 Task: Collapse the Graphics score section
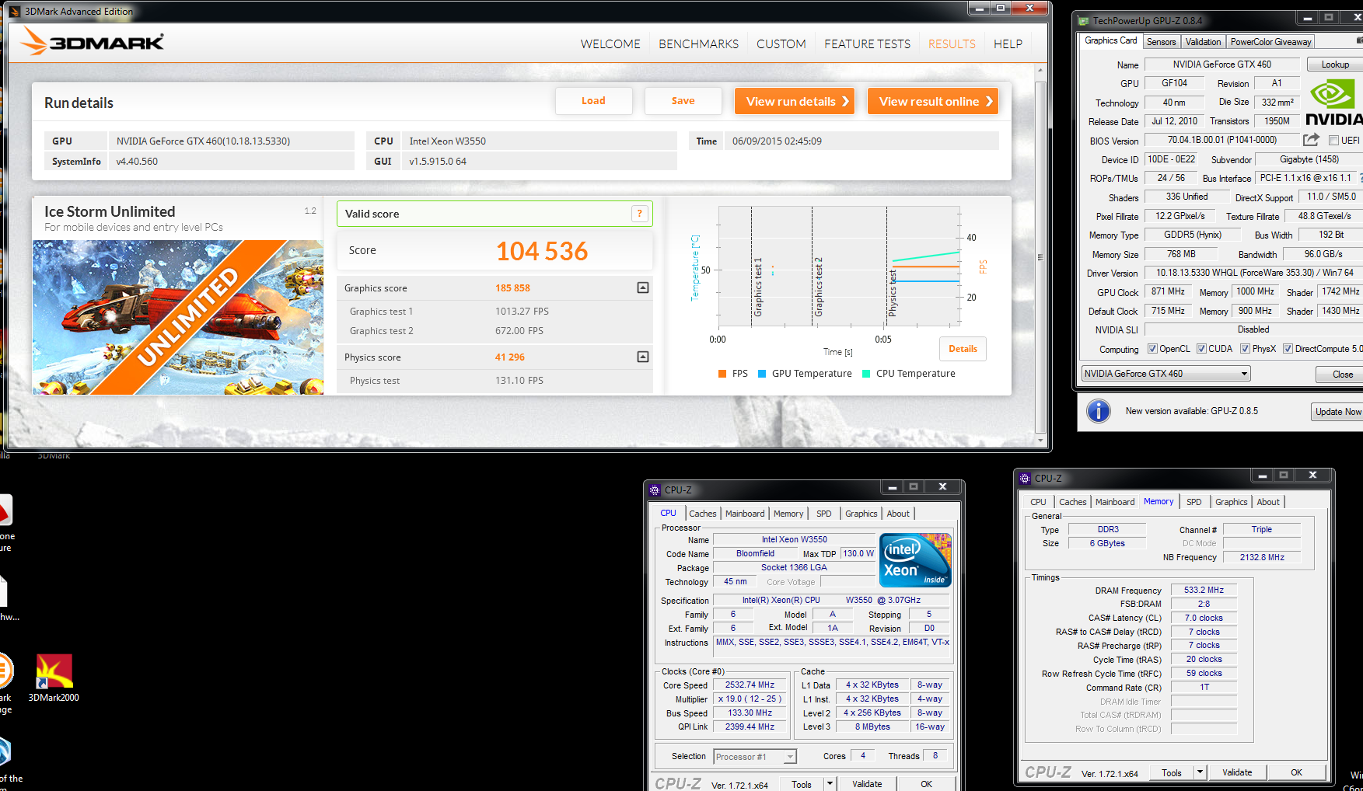[643, 287]
